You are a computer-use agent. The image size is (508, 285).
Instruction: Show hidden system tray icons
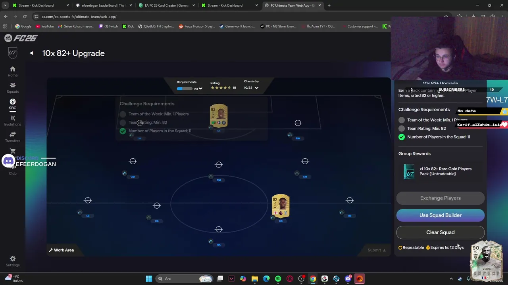point(451,279)
